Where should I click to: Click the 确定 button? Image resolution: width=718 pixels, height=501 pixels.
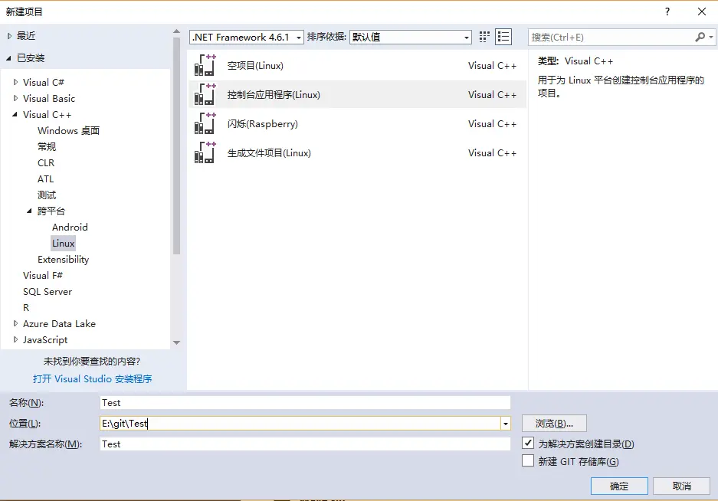click(619, 486)
